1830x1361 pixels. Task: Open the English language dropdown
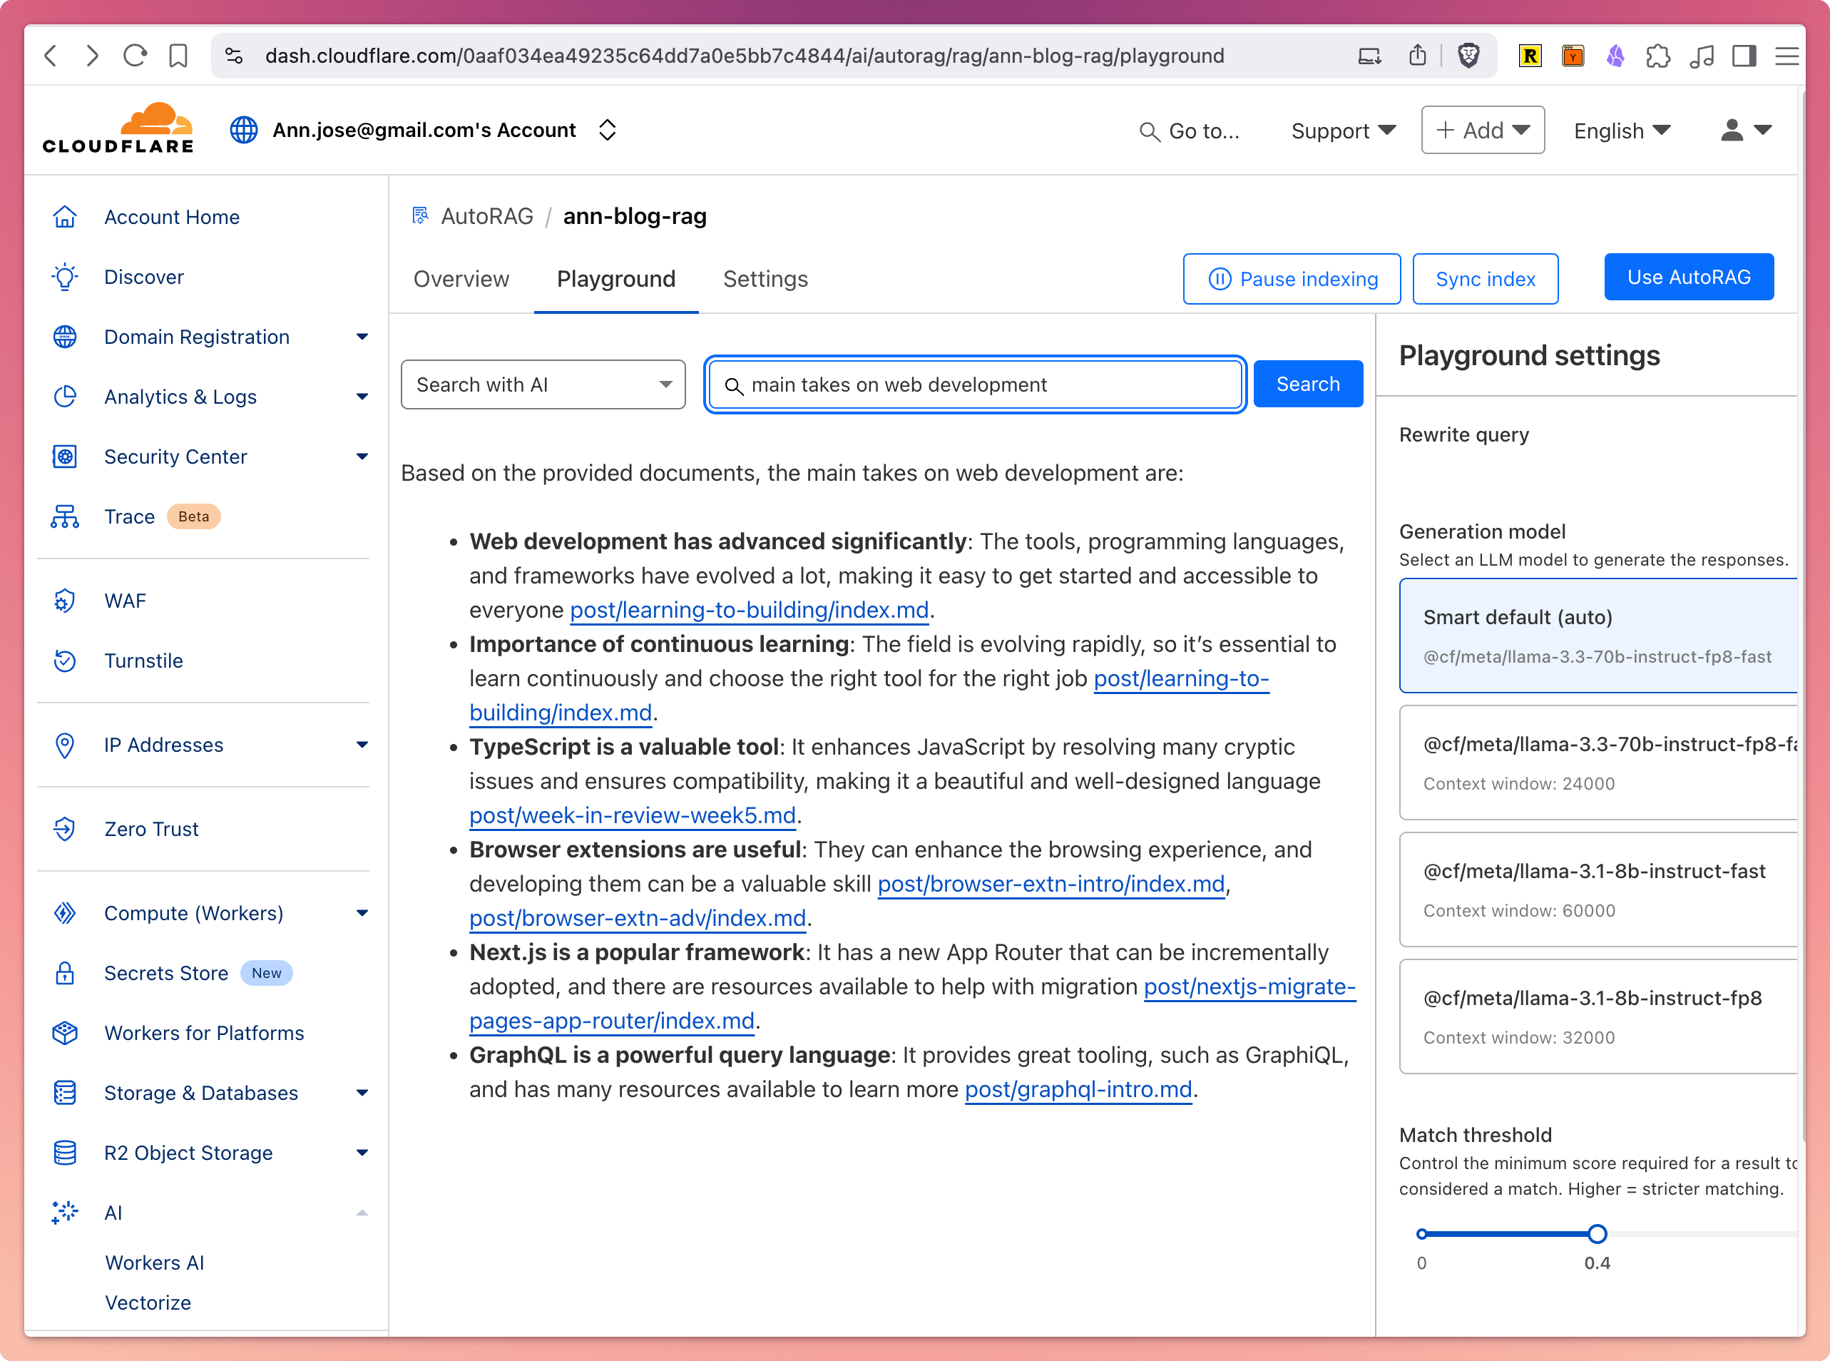pyautogui.click(x=1621, y=130)
